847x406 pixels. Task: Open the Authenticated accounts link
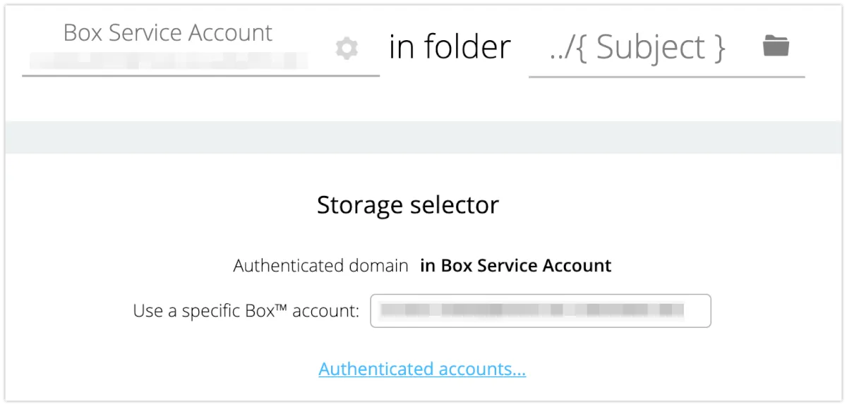[422, 369]
